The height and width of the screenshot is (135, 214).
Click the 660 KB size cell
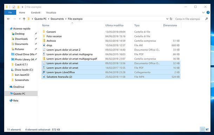pos(175,45)
